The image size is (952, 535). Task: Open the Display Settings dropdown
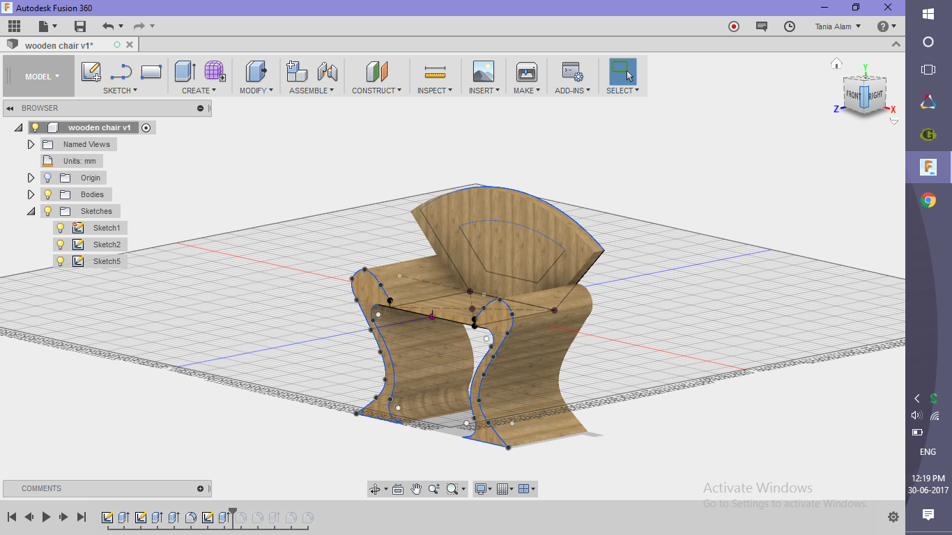(x=484, y=489)
